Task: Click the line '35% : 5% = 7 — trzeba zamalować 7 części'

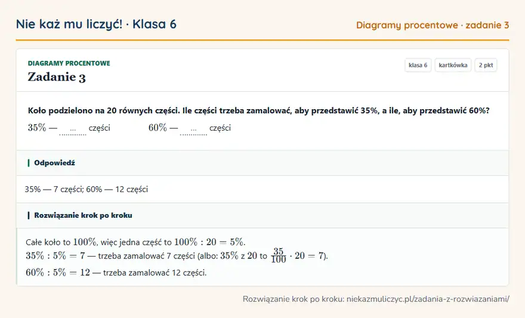Action: 177,256
